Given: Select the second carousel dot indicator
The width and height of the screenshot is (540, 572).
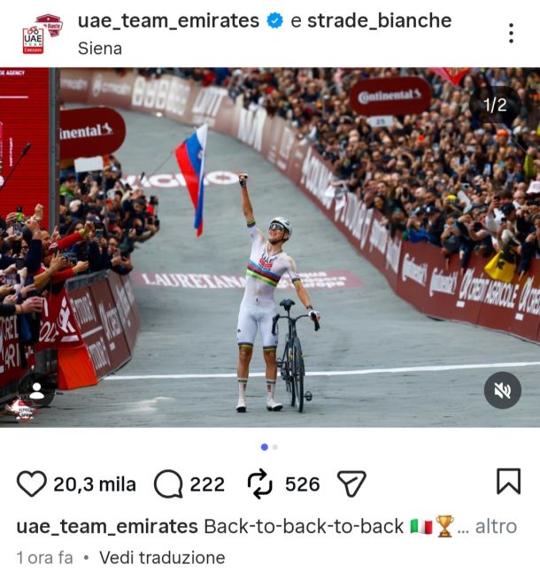Looking at the screenshot, I should click(x=275, y=447).
